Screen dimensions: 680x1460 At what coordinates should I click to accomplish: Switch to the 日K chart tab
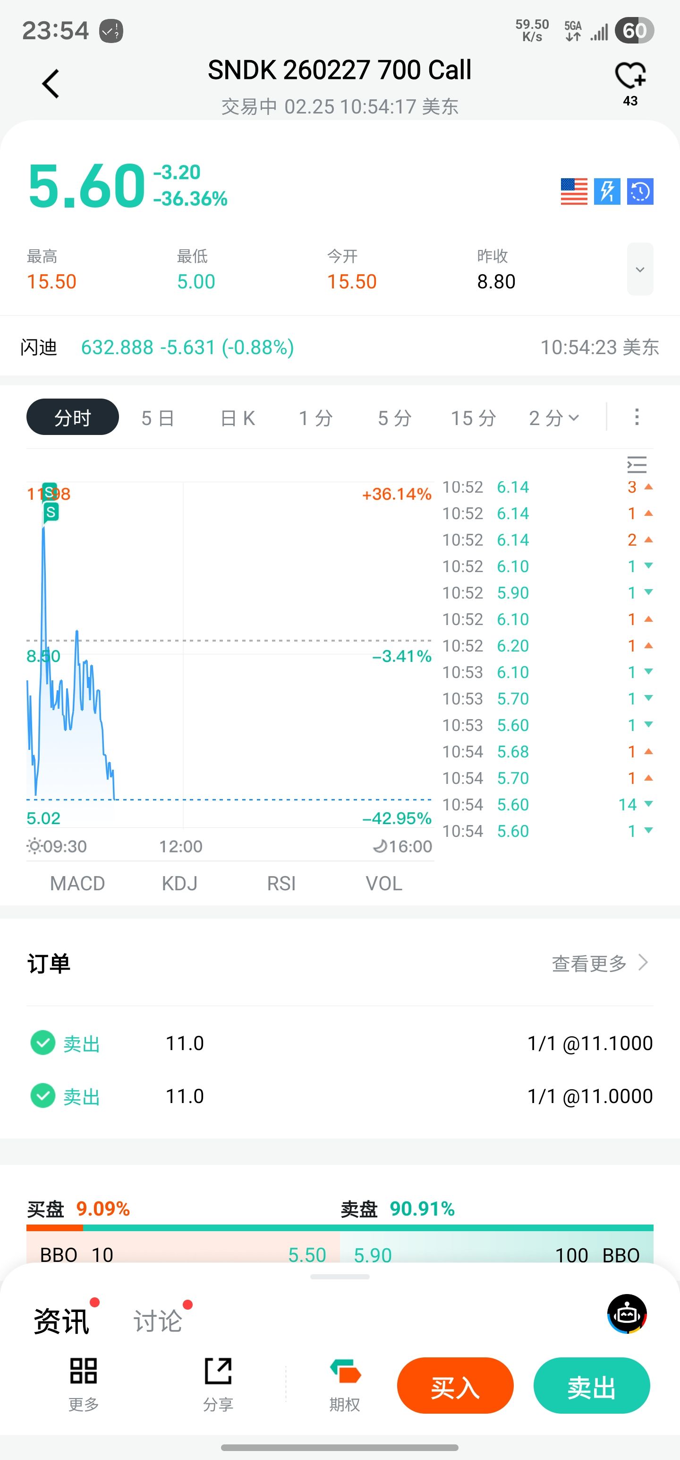(237, 417)
